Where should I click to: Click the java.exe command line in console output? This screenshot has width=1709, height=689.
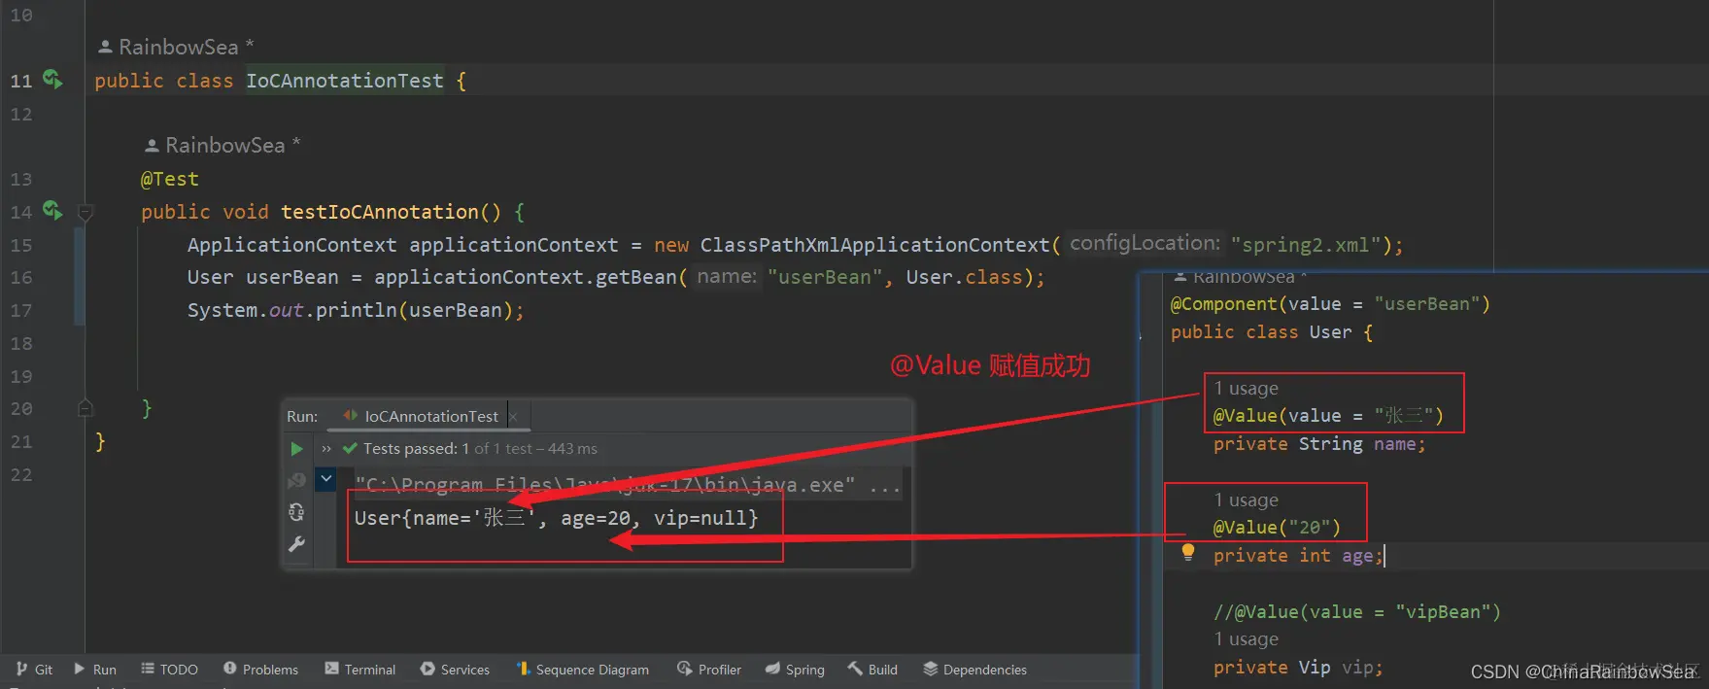628,485
